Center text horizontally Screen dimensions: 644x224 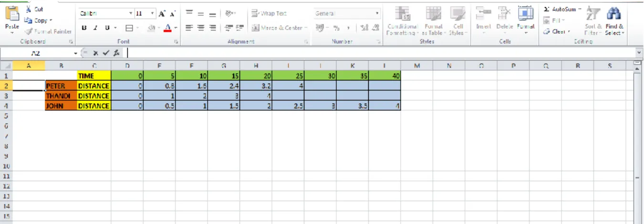(200, 28)
